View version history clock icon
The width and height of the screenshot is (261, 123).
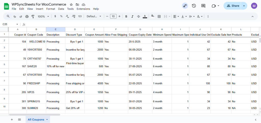194,6
